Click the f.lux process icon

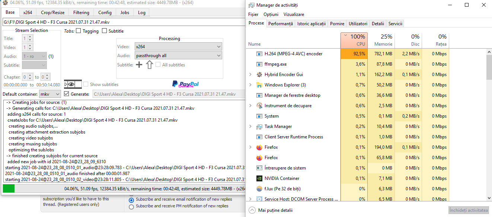[259, 189]
